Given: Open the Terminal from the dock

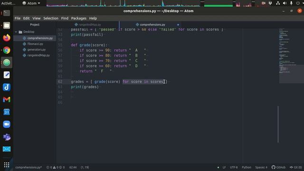Looking at the screenshot, I should [7, 13].
